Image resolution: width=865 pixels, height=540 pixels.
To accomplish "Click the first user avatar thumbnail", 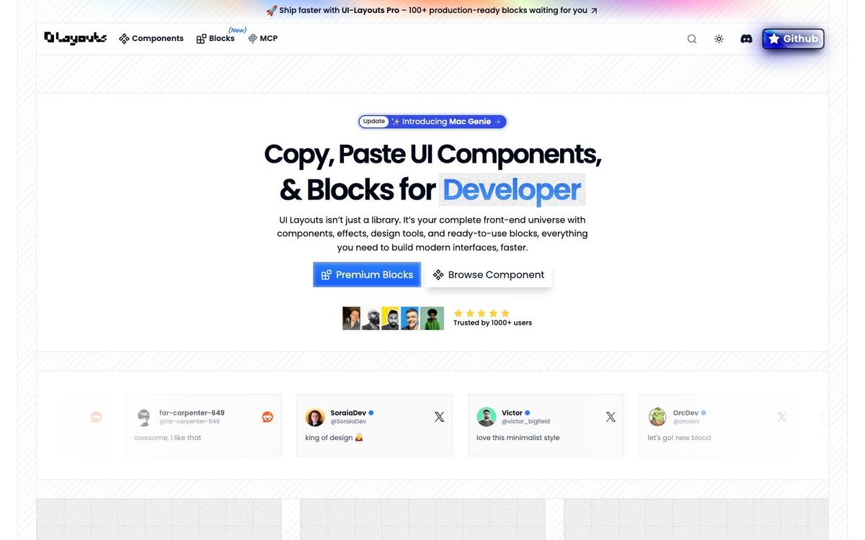I will pyautogui.click(x=351, y=318).
